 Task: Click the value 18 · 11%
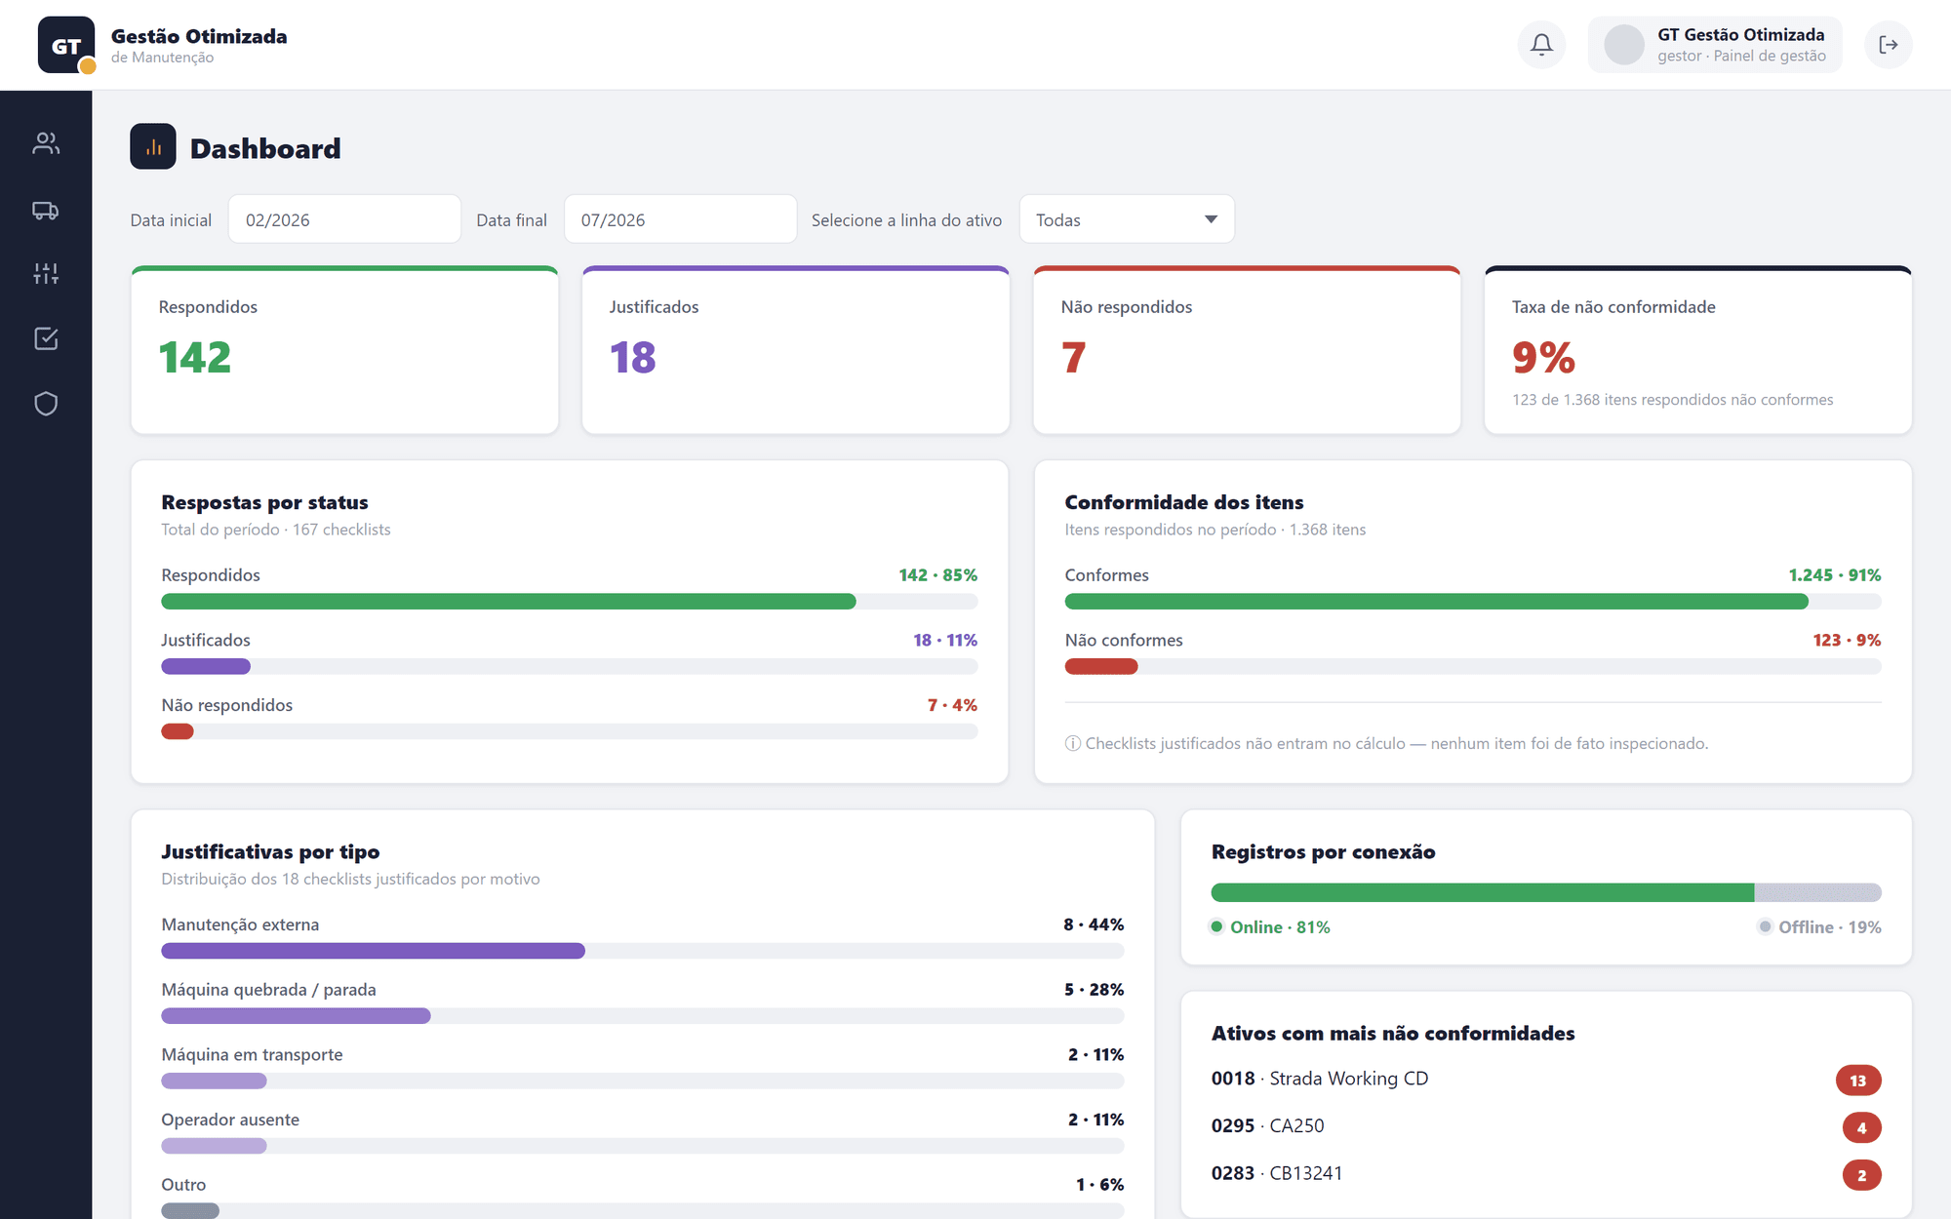945,641
